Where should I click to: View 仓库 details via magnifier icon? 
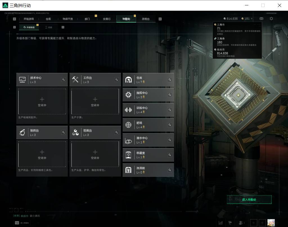pyautogui.click(x=170, y=80)
